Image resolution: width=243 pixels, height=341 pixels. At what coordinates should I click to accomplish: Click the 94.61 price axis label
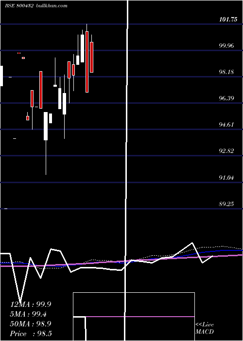[x=226, y=125]
